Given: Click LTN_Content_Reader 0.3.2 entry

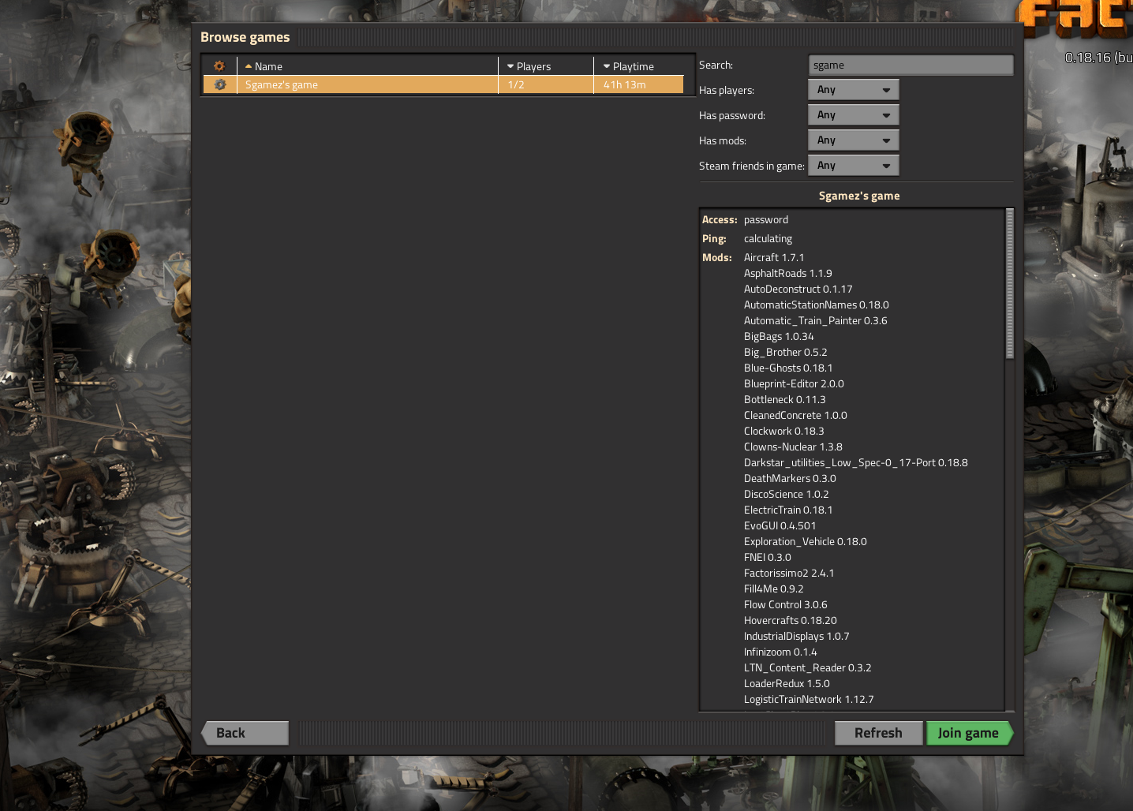Looking at the screenshot, I should pyautogui.click(x=807, y=667).
